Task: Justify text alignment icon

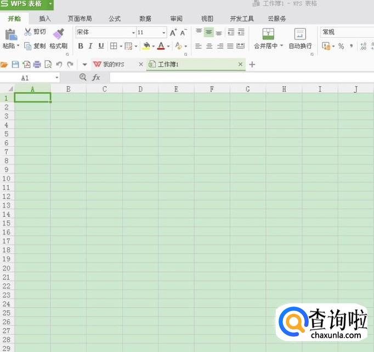Action: click(230, 46)
